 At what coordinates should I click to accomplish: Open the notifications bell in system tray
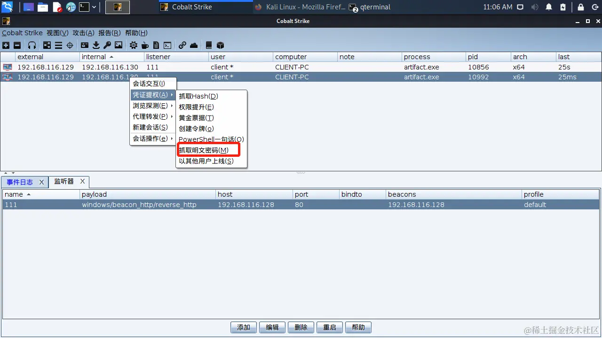coord(549,7)
